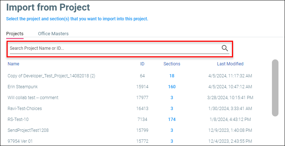Click the 160 sections count for Erin Steampunk

(172, 87)
